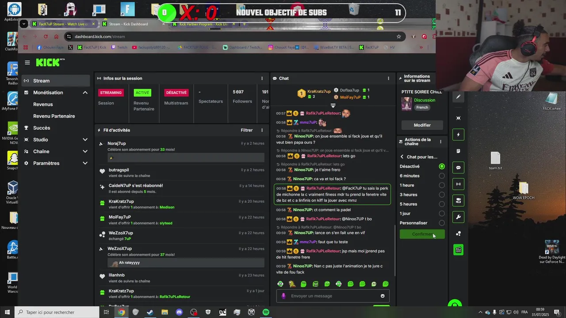Click the wrench tool icon in right toolbar
Viewport: 566px width, 318px height.
coord(458,217)
